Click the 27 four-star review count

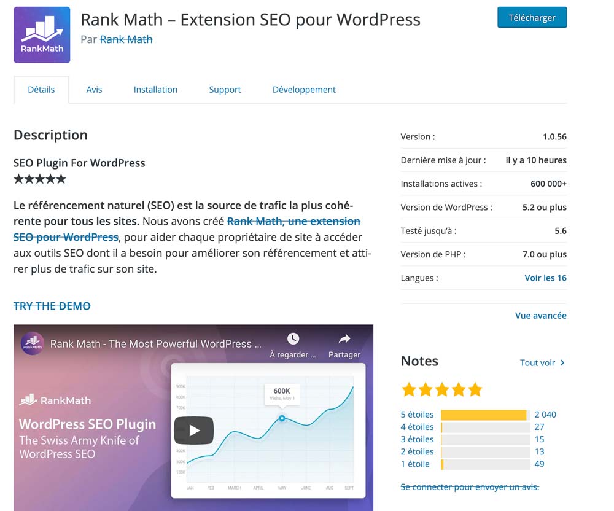[x=539, y=427]
